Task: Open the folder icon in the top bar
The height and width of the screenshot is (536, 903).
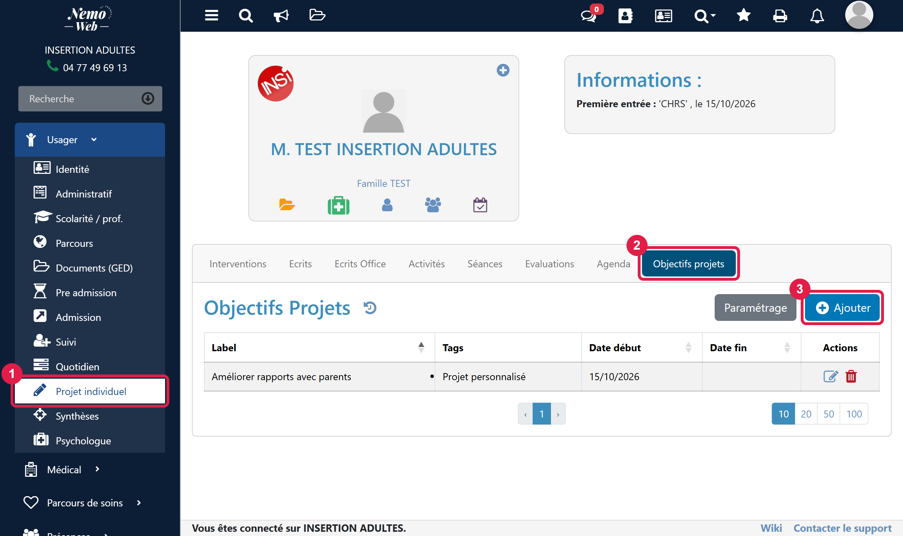Action: pos(317,15)
